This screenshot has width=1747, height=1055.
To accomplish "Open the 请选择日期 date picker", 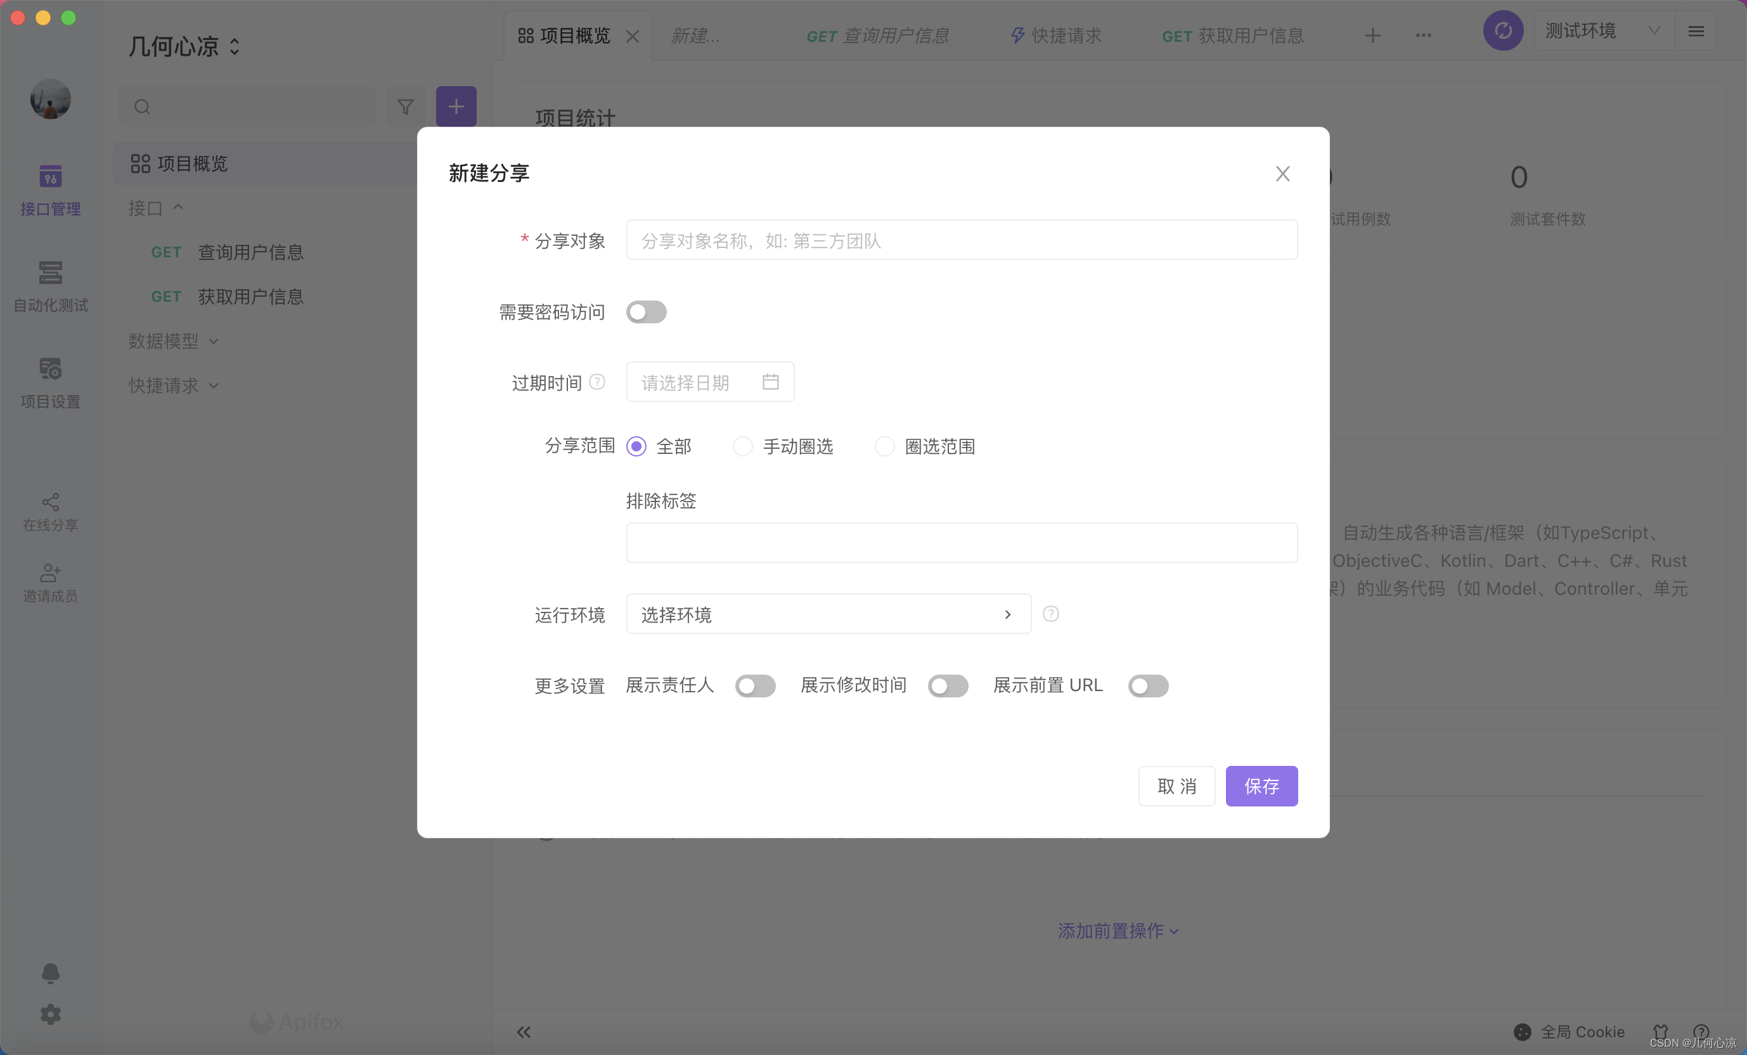I will (x=710, y=382).
